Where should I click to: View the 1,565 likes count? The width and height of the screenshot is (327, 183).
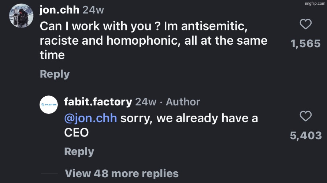pyautogui.click(x=305, y=44)
